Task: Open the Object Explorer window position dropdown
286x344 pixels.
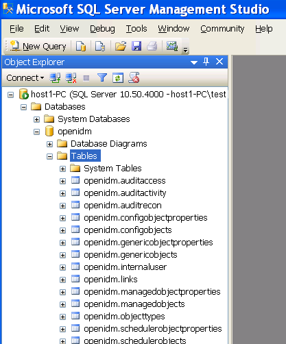Action: click(194, 62)
